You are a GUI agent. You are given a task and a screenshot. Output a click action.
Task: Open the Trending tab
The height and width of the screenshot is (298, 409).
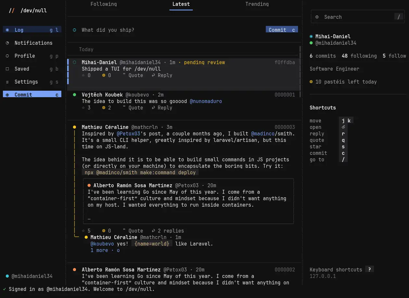[257, 4]
